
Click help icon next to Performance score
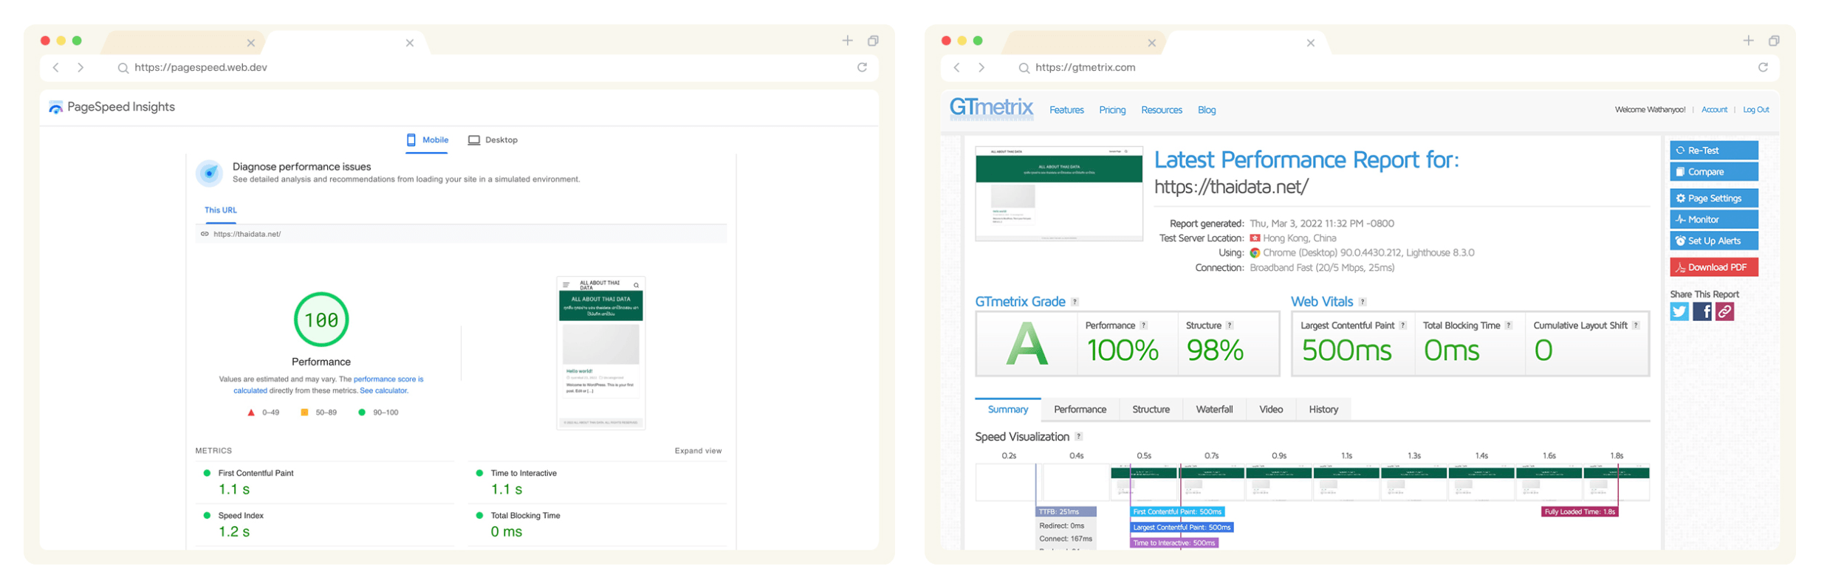click(1143, 325)
